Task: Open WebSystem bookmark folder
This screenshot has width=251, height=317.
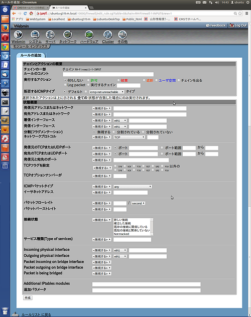Action: [36, 19]
